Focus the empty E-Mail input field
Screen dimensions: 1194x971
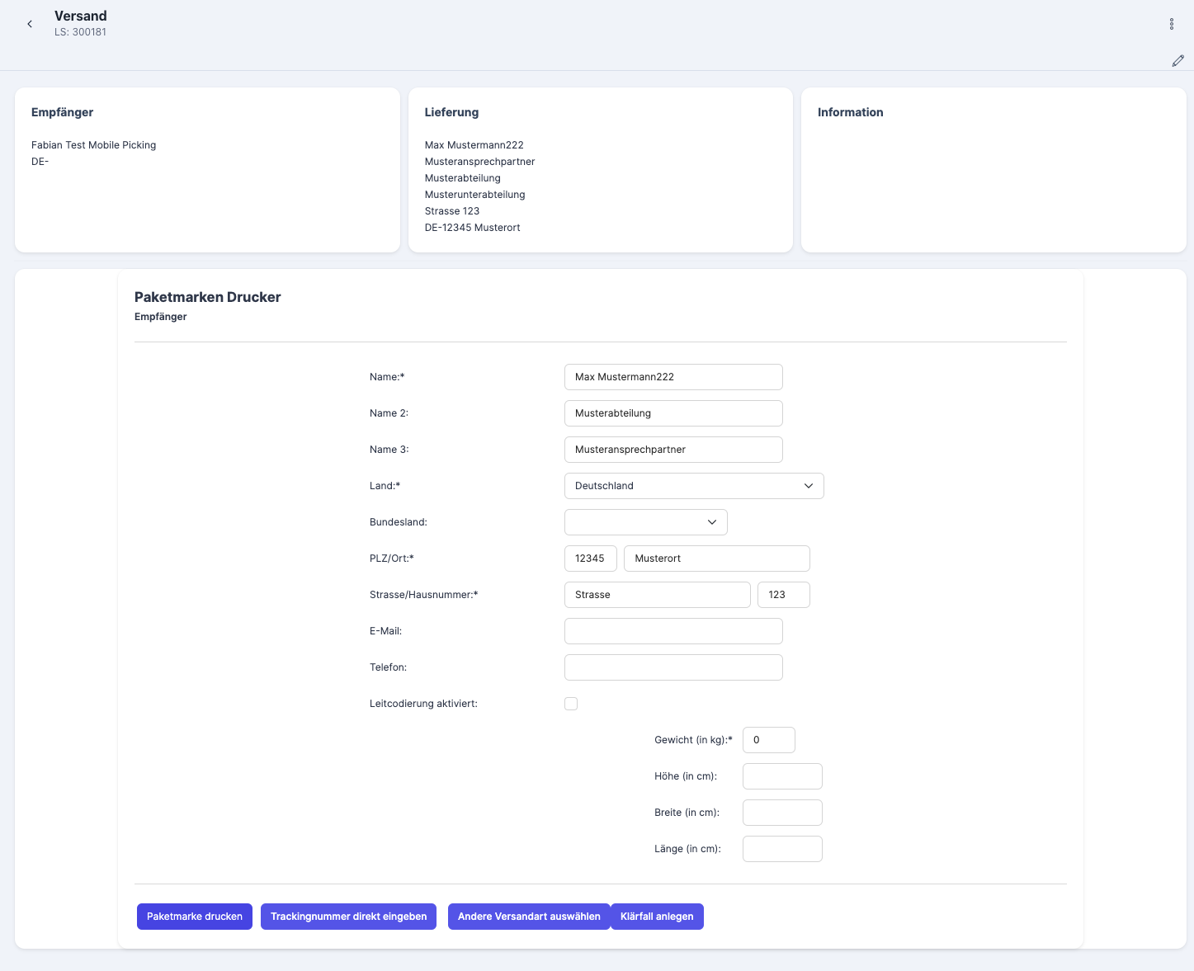pyautogui.click(x=673, y=631)
